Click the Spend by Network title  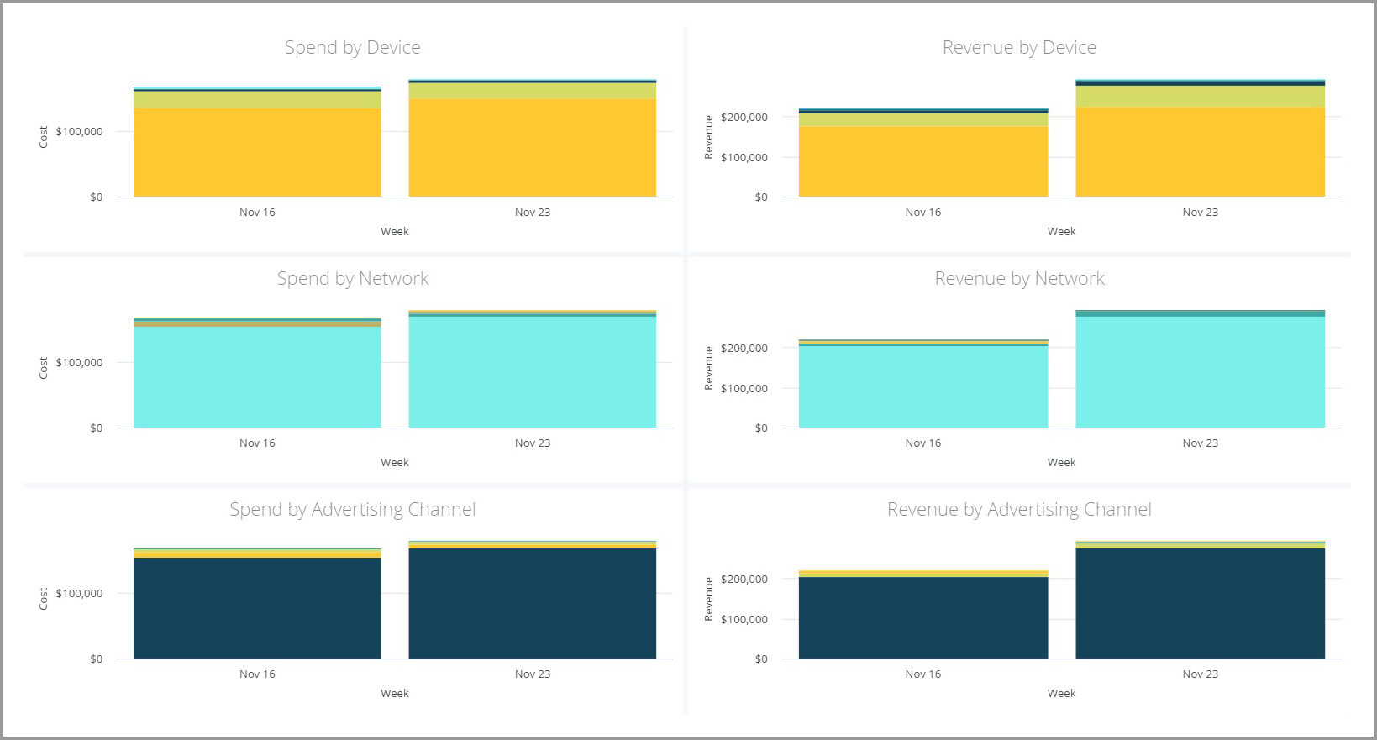[353, 279]
